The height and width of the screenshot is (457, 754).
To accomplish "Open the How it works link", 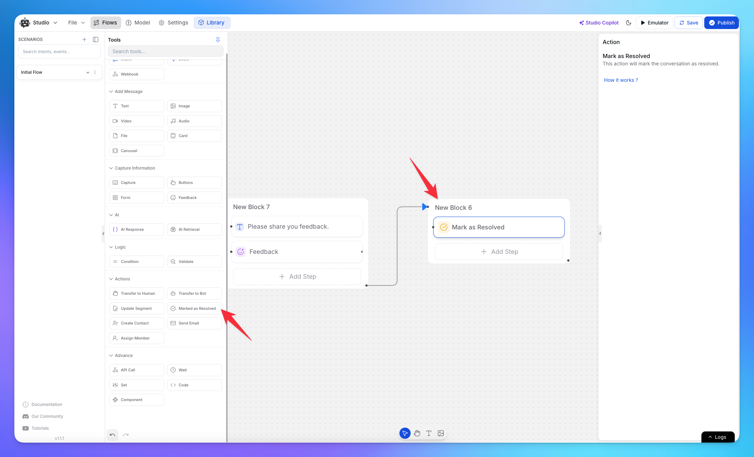I will [621, 80].
